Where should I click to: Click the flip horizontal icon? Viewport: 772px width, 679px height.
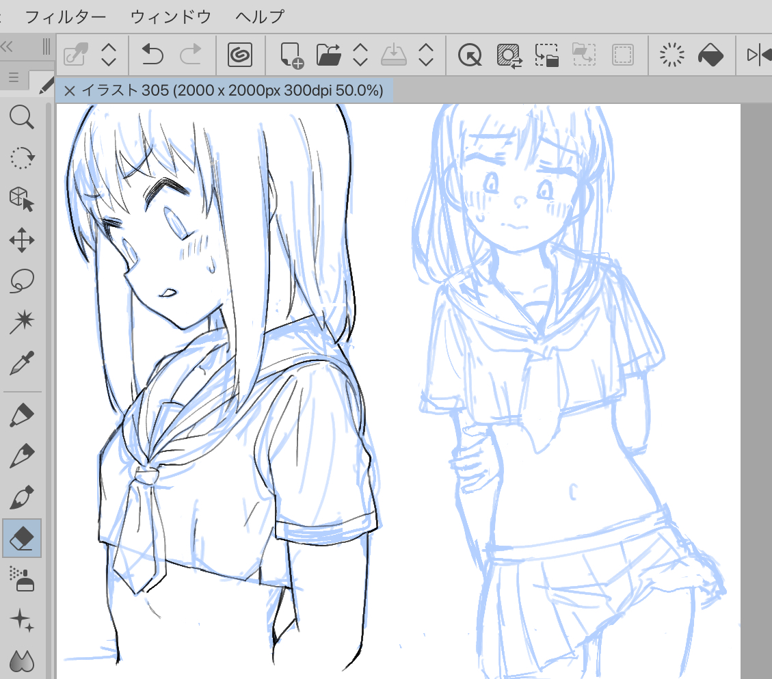759,55
